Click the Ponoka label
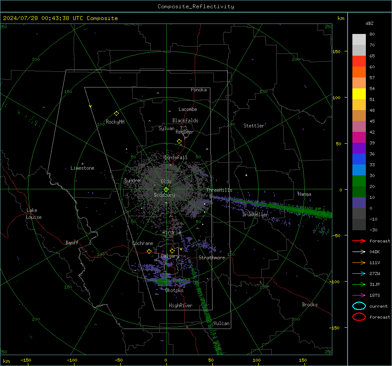 (199, 90)
